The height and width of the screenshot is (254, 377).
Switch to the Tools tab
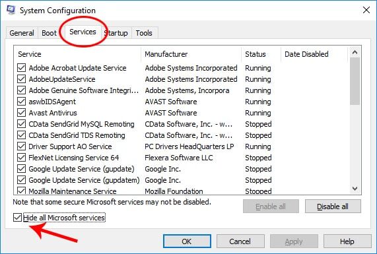pyautogui.click(x=144, y=33)
